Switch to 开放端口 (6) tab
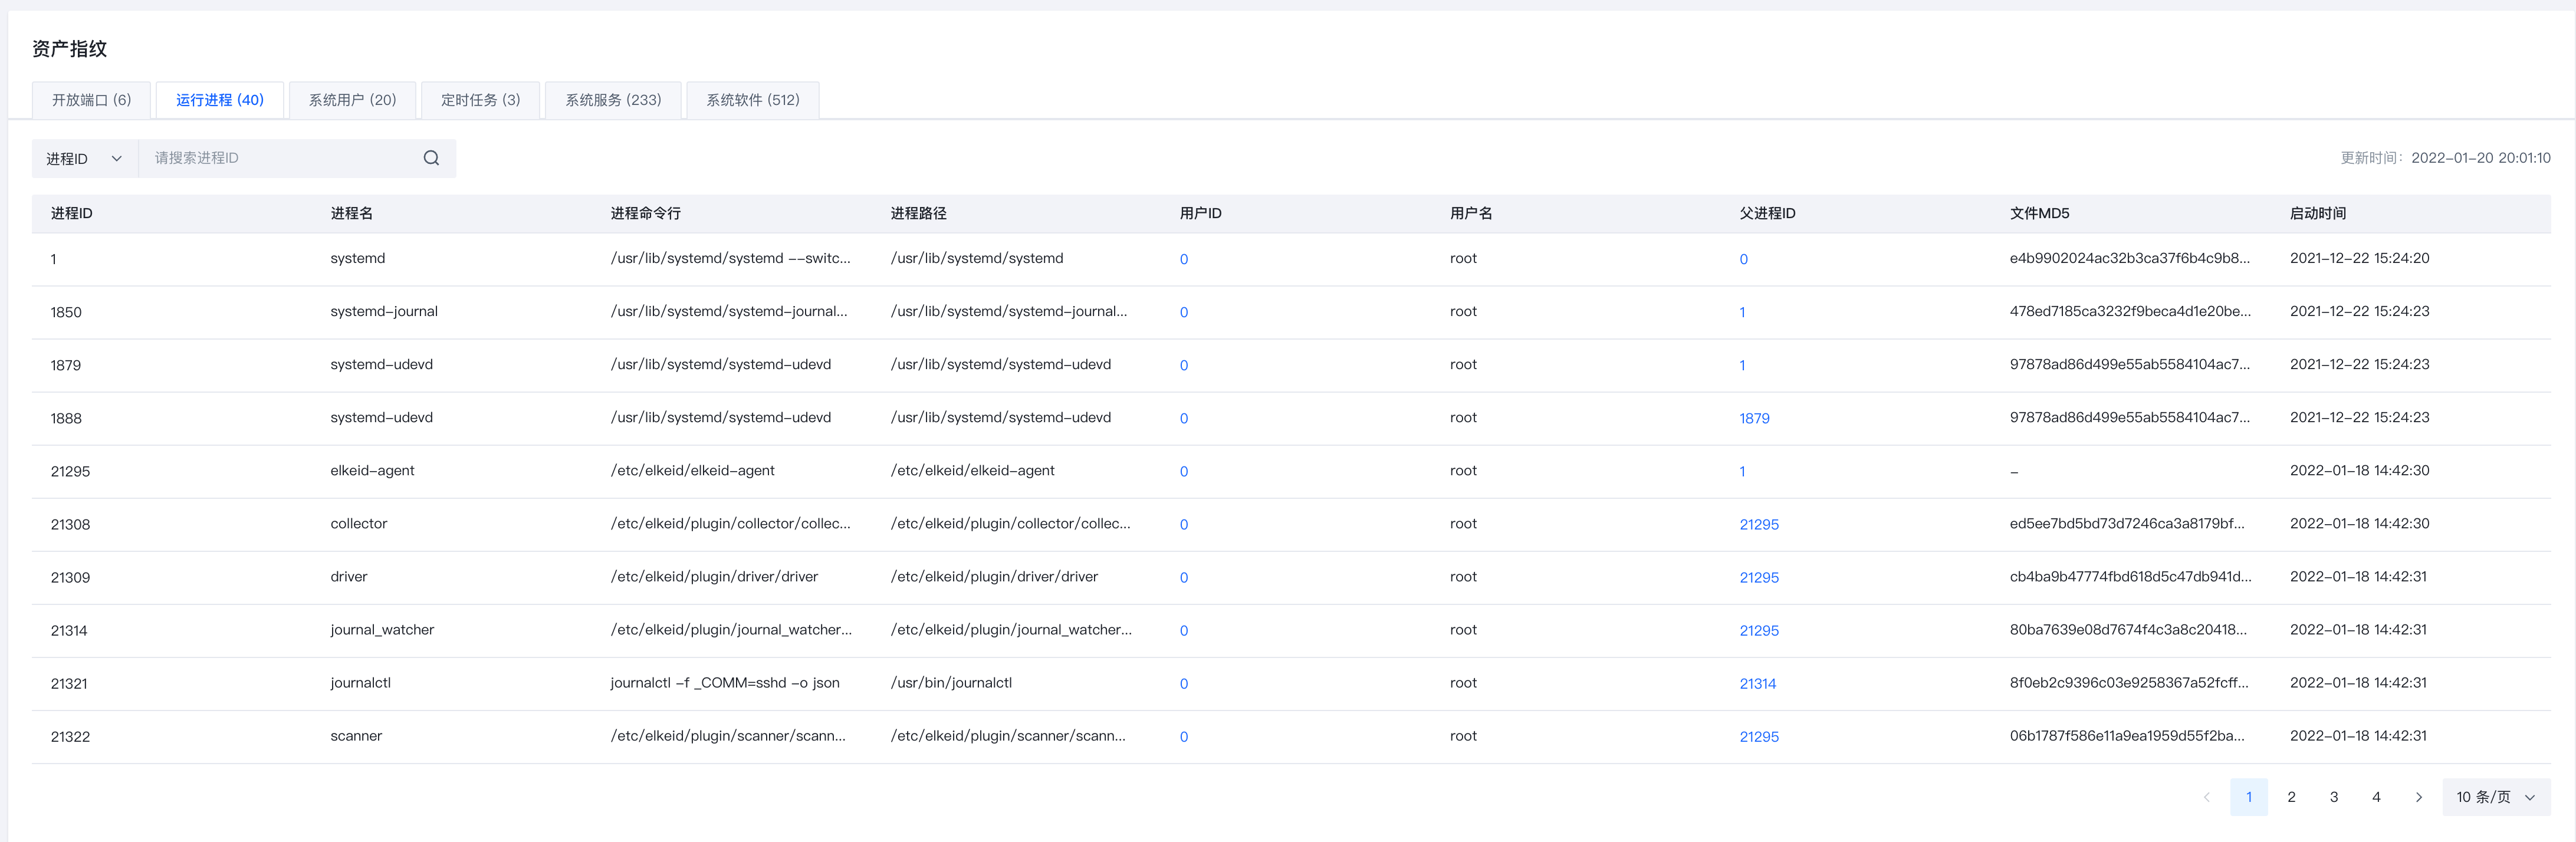Screen dimensions: 2576x842 tap(91, 100)
